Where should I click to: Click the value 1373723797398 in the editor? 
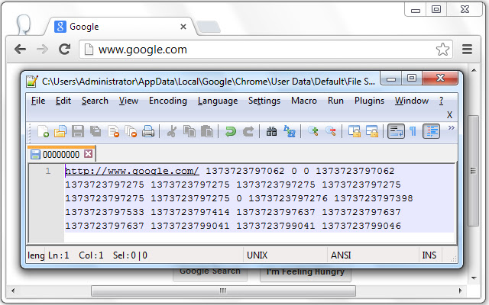click(x=374, y=198)
